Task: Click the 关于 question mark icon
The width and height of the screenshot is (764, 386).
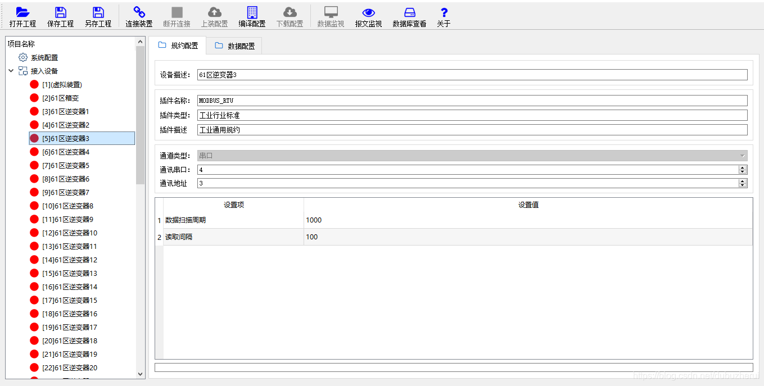Action: (444, 12)
